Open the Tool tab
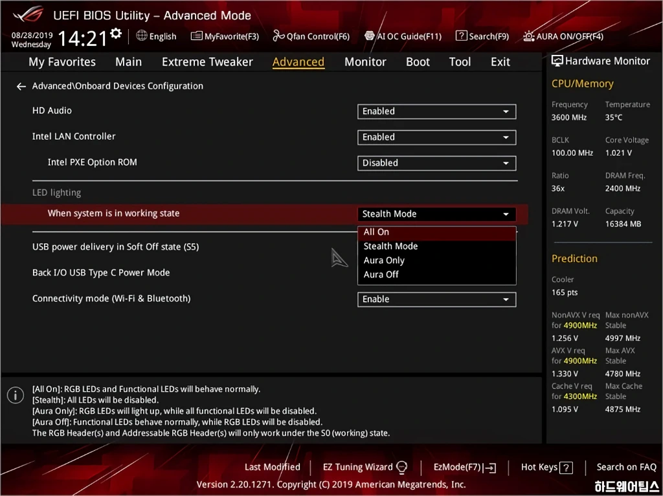 (460, 62)
